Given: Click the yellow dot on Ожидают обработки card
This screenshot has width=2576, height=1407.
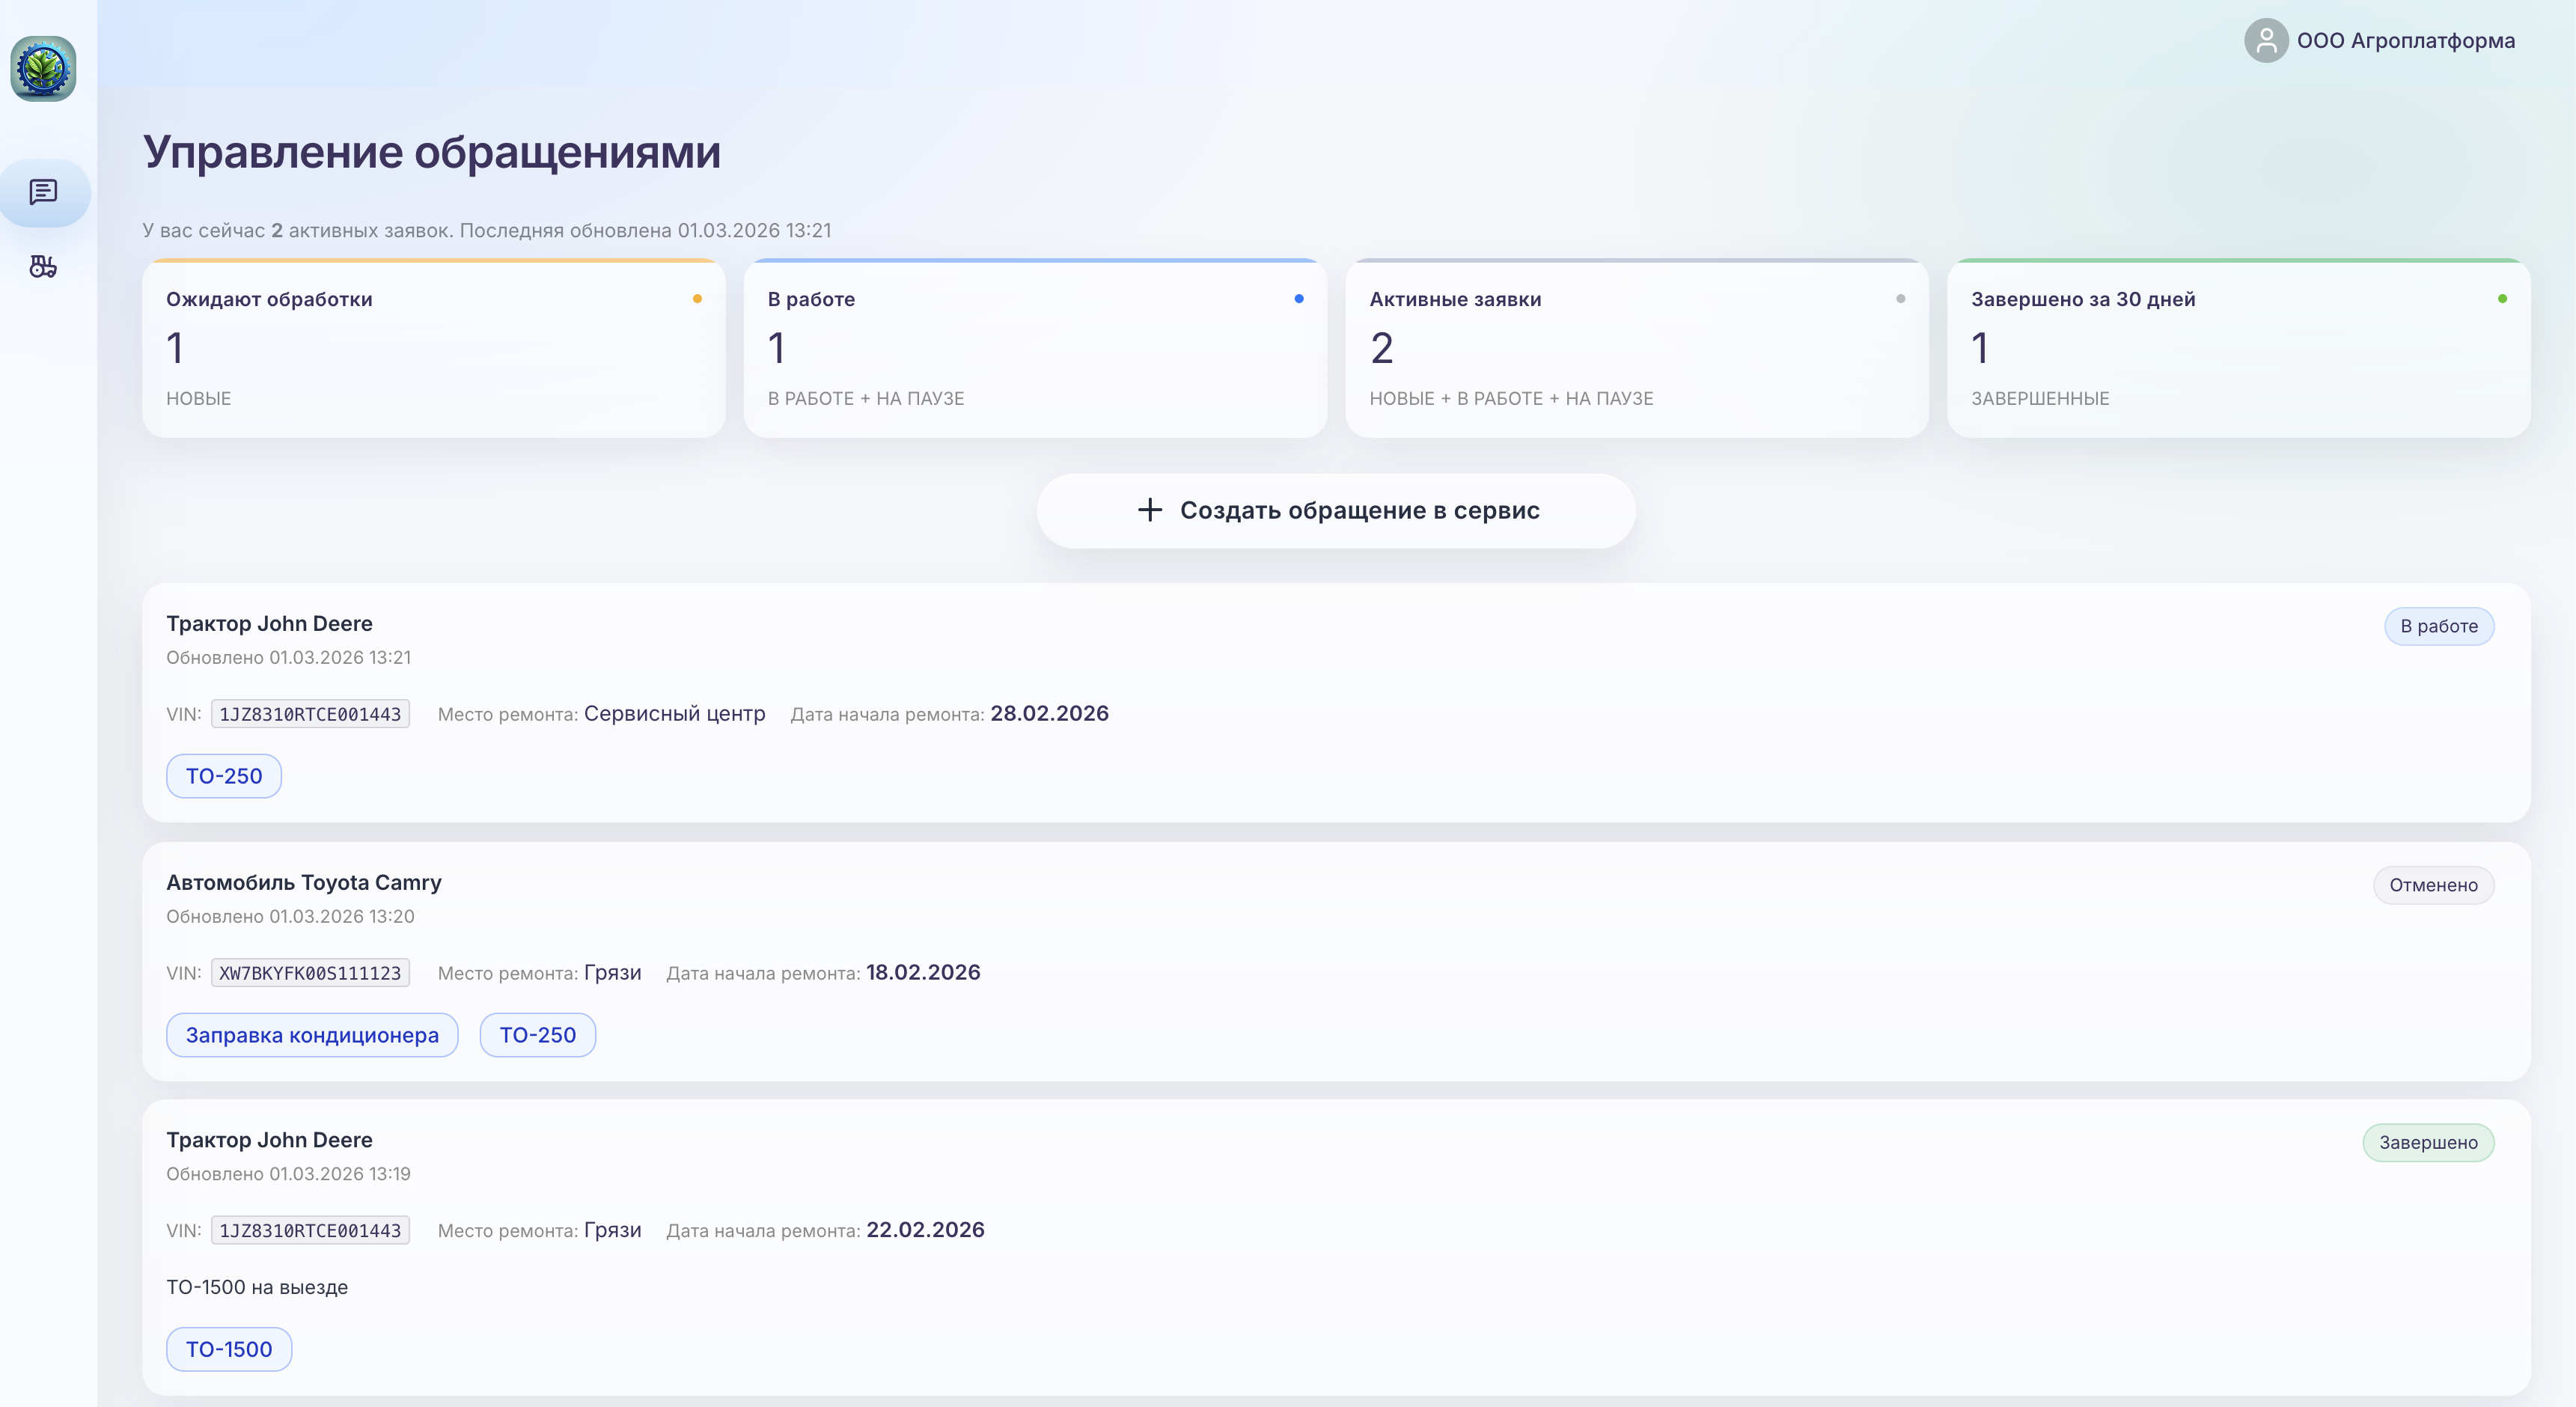Looking at the screenshot, I should tap(697, 298).
